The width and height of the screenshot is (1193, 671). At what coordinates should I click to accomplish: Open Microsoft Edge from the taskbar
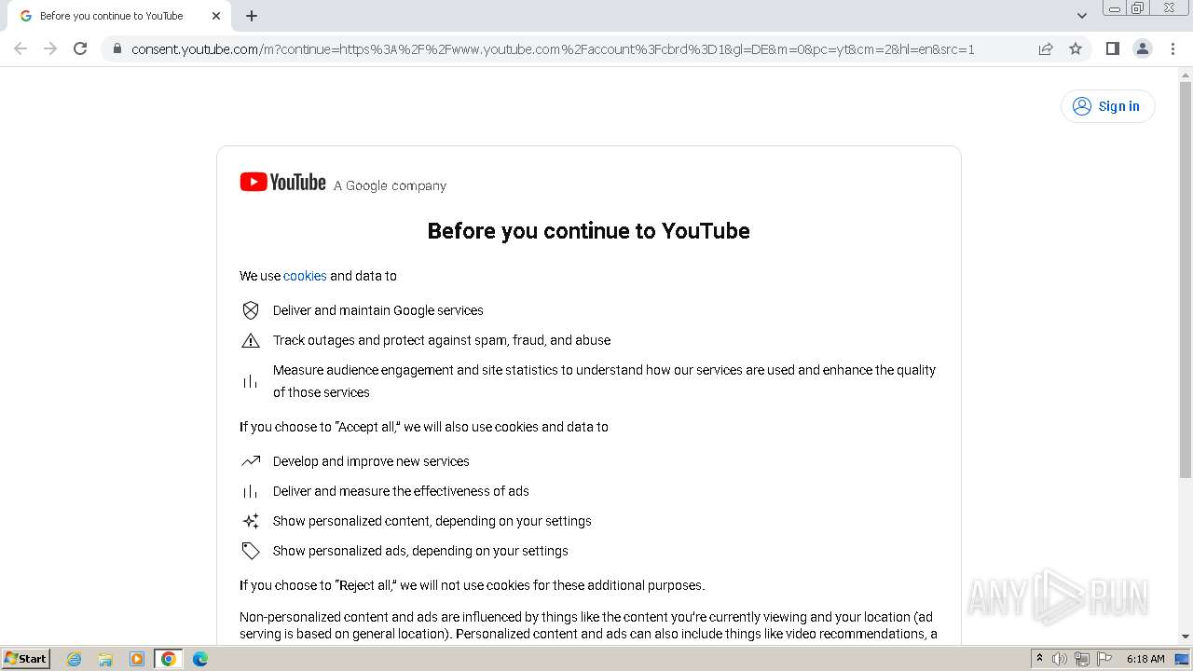click(x=200, y=659)
